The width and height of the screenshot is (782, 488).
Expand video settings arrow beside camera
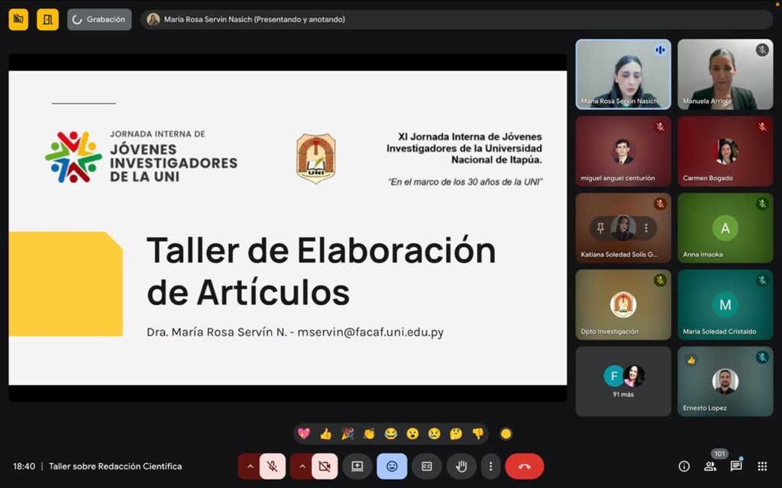[302, 466]
